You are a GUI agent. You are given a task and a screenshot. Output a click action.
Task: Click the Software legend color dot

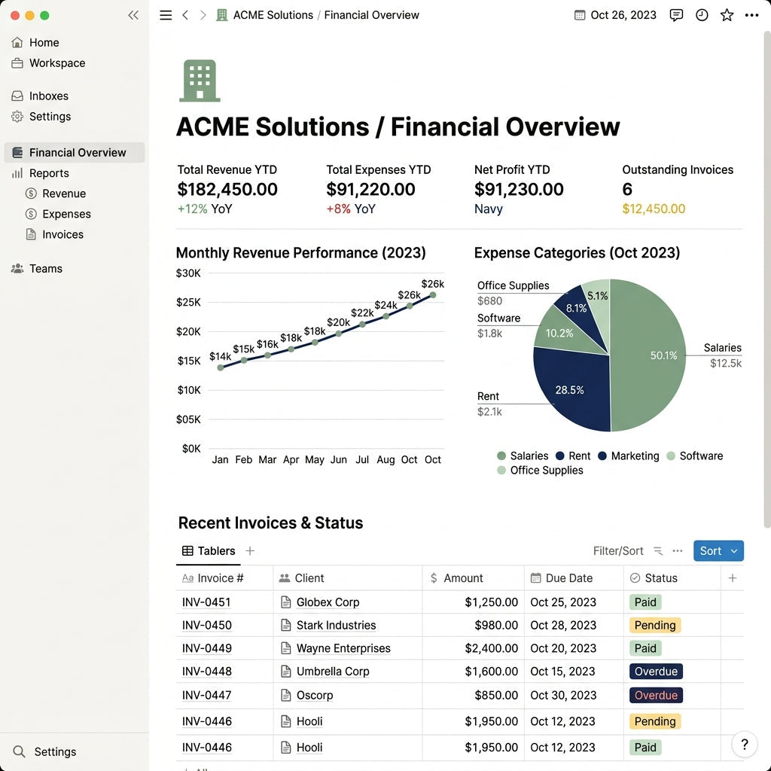[x=670, y=456]
